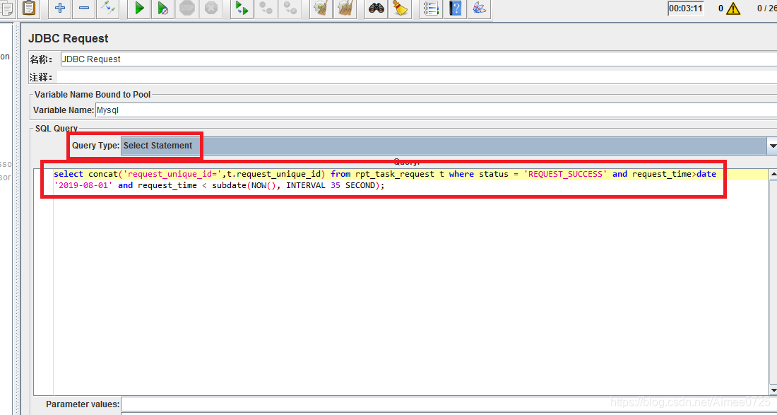Expand all tree nodes with plus icon
Image resolution: width=777 pixels, height=415 pixels.
pos(60,8)
